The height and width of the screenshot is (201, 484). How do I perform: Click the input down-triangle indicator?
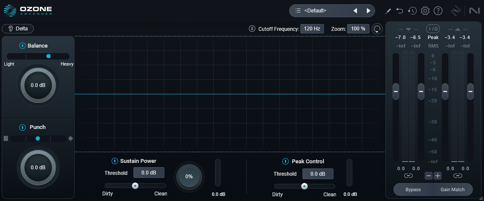click(408, 29)
